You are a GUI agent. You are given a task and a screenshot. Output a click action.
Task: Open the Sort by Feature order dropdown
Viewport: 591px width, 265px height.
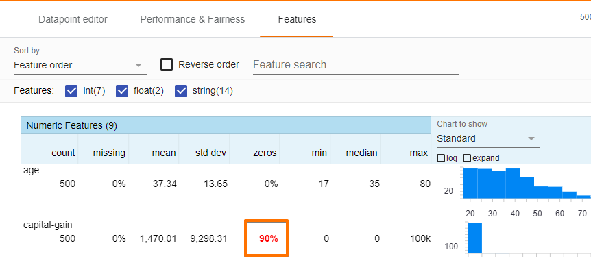click(x=80, y=66)
